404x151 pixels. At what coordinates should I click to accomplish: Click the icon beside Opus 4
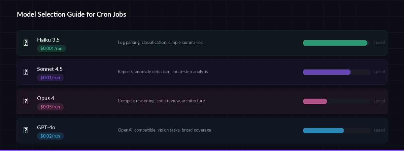tap(26, 101)
